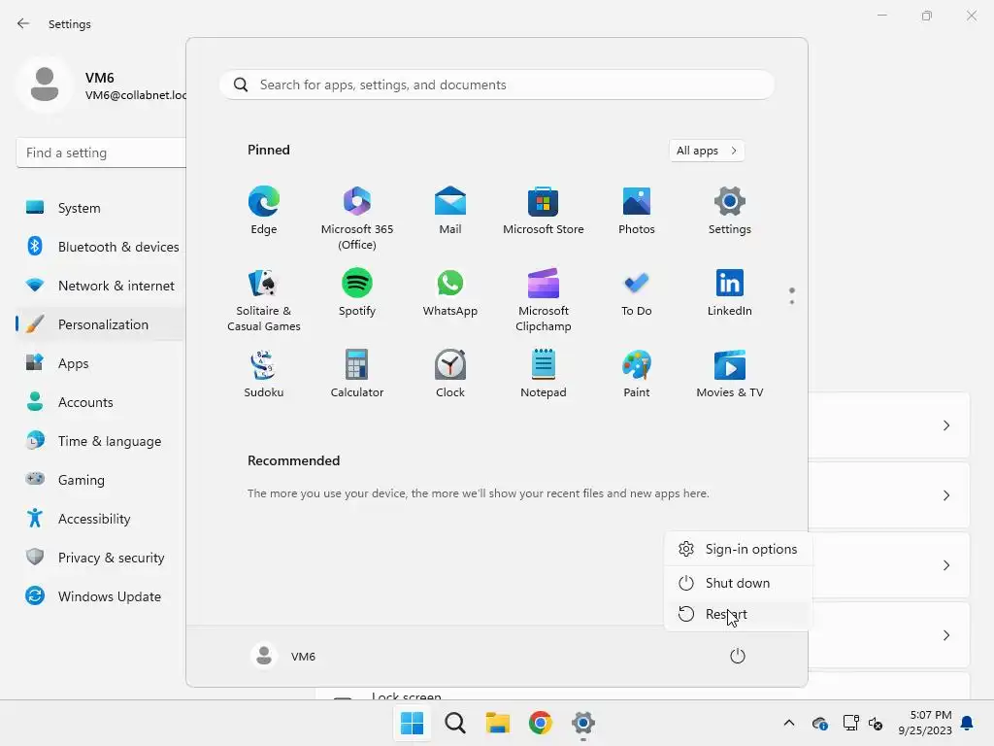Switch to Settings window from taskbar
The width and height of the screenshot is (994, 746).
click(x=583, y=723)
